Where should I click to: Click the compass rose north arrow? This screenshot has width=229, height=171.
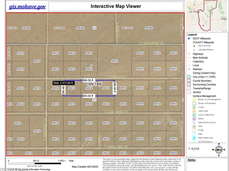(219, 150)
